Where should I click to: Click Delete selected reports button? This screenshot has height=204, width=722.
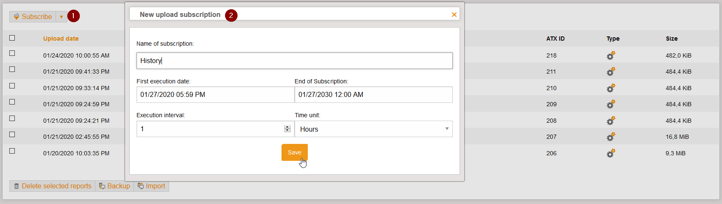pos(53,186)
